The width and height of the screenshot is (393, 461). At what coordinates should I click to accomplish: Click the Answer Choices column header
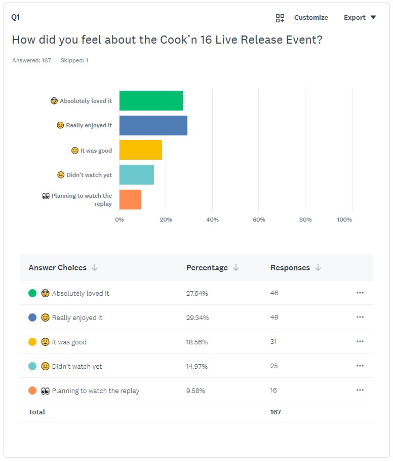pyautogui.click(x=57, y=268)
